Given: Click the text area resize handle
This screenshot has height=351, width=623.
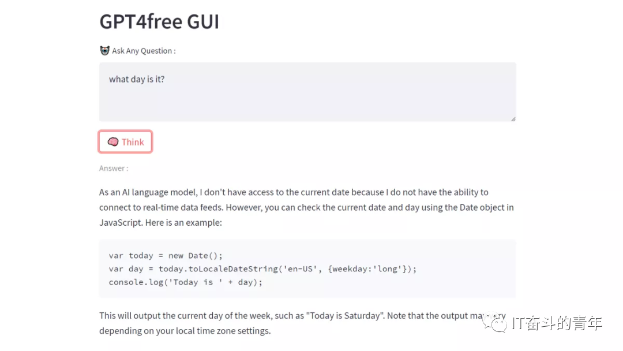Looking at the screenshot, I should (513, 118).
